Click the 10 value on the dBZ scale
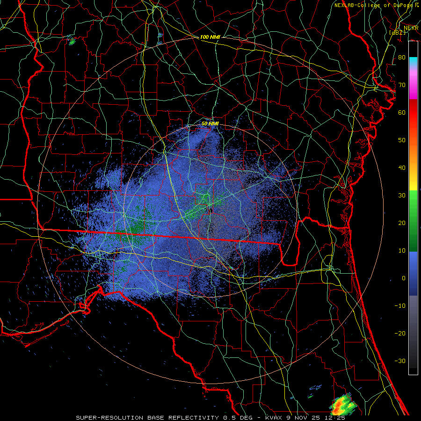Image resolution: width=421 pixels, height=421 pixels. [x=402, y=251]
